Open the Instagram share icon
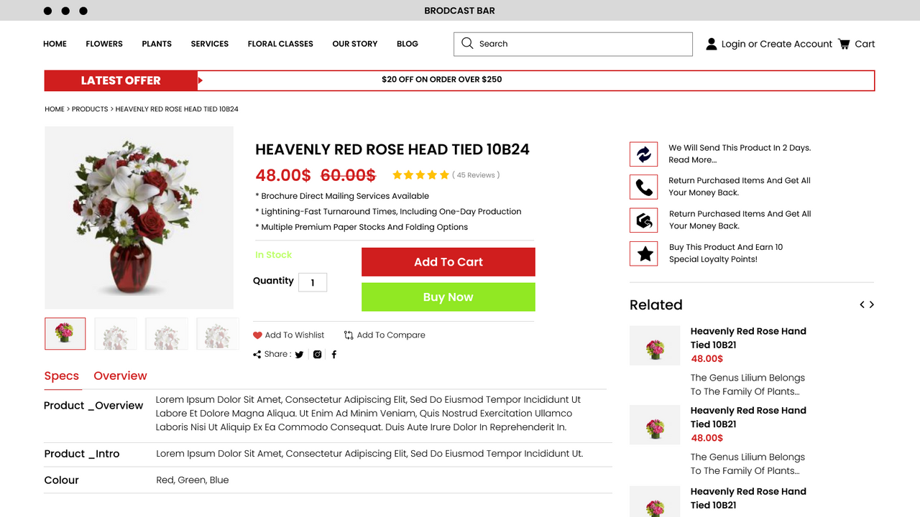The width and height of the screenshot is (920, 517). (317, 354)
